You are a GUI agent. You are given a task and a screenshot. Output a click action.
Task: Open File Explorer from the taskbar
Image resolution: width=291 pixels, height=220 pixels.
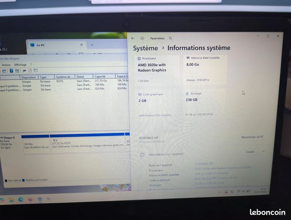[x=11, y=200]
